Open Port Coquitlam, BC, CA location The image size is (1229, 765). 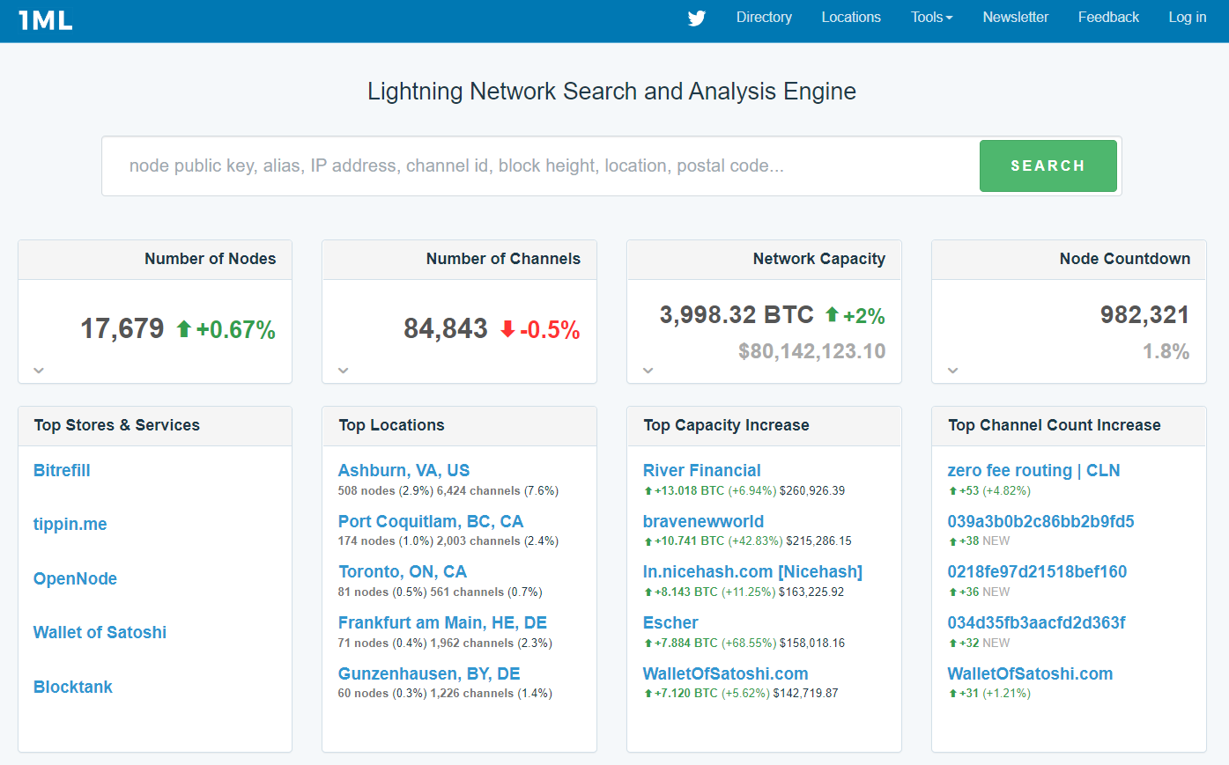(x=431, y=521)
